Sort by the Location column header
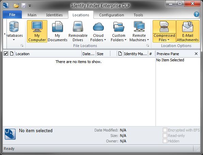203x155 pixels. tap(48, 53)
